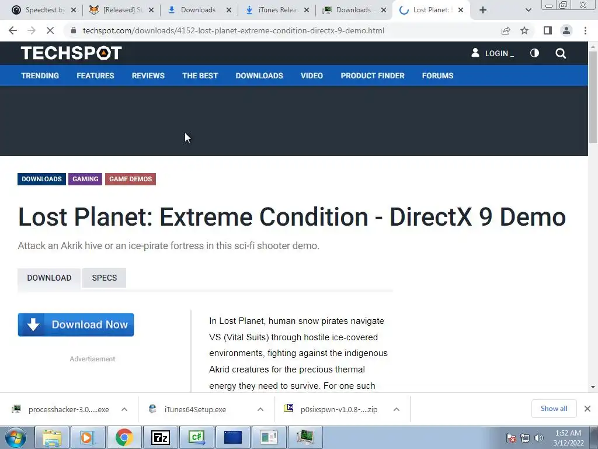
Task: Expand options for p0sixspwn zip download
Action: [x=397, y=409]
